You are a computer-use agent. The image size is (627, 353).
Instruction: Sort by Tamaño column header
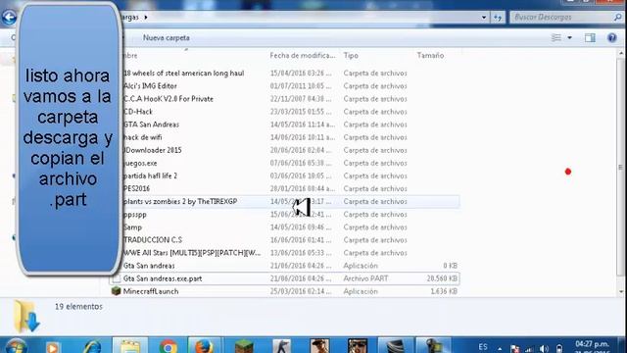pyautogui.click(x=431, y=56)
